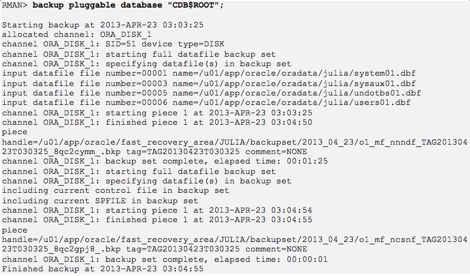Select the sysaux01.dbf datafile path
This screenshot has width=470, height=276.
point(307,83)
